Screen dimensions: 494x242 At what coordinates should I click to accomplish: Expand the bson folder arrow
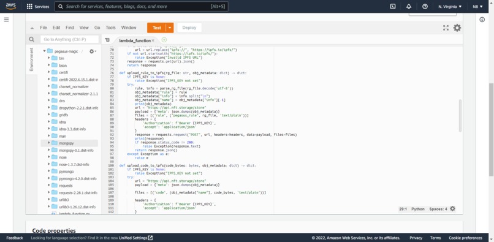pyautogui.click(x=49, y=65)
